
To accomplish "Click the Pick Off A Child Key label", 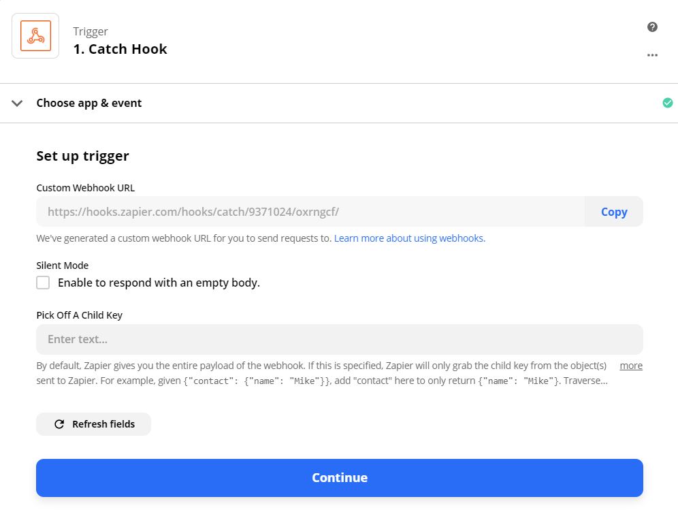I will [79, 315].
